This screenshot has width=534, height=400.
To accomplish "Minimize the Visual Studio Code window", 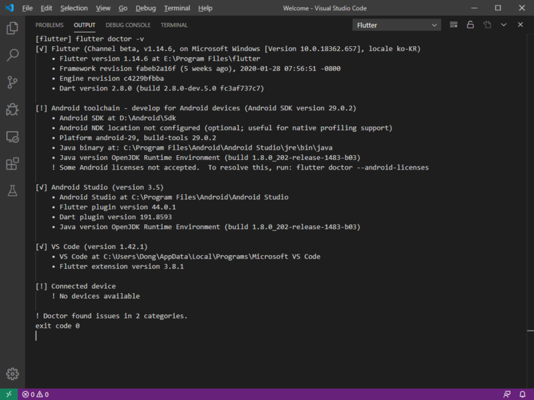I will [x=474, y=8].
